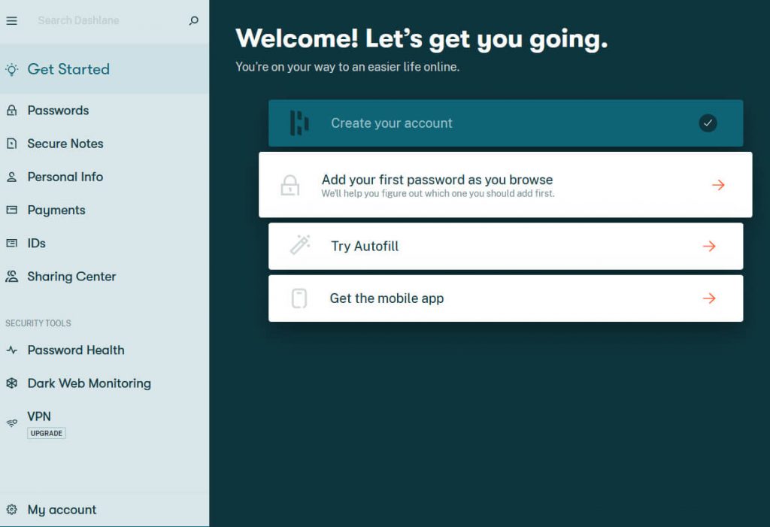Image resolution: width=770 pixels, height=527 pixels.
Task: Click the completed checkmark on Create your account
Action: 708,123
